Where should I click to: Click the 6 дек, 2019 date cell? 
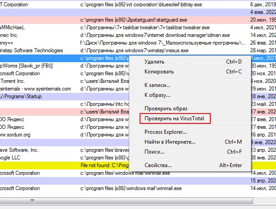(263, 5)
